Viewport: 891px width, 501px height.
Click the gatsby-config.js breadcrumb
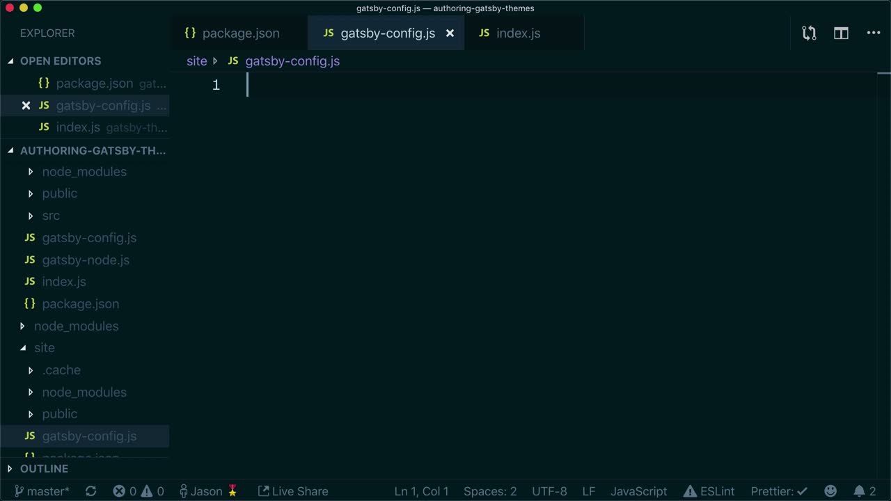pyautogui.click(x=292, y=61)
